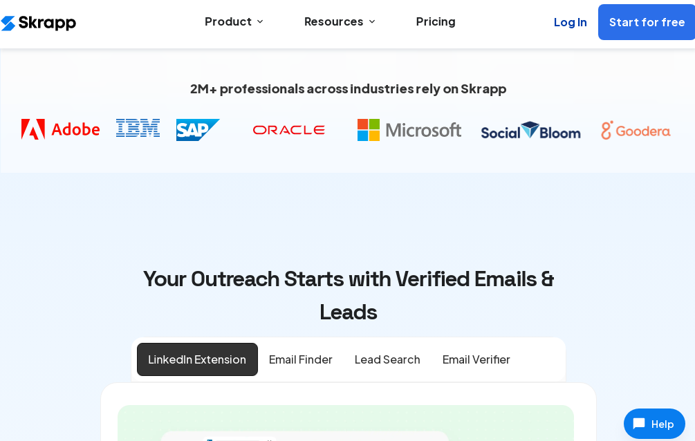This screenshot has height=441, width=695.
Task: Click the Adobe logo
Action: coord(60,129)
